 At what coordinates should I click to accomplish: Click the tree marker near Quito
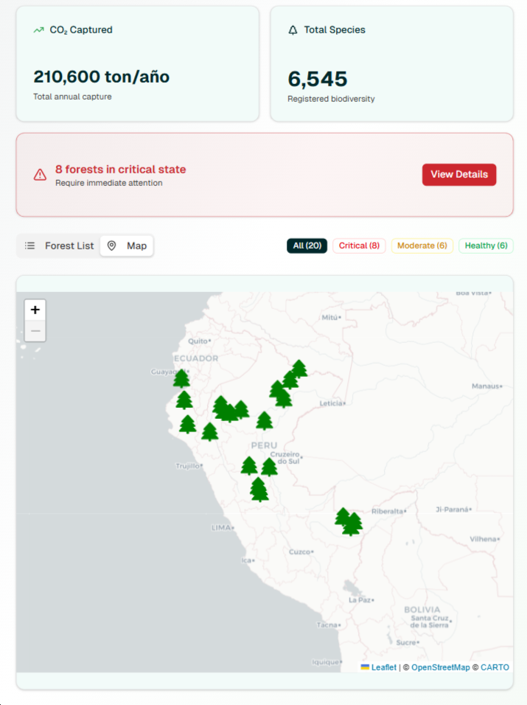181,378
